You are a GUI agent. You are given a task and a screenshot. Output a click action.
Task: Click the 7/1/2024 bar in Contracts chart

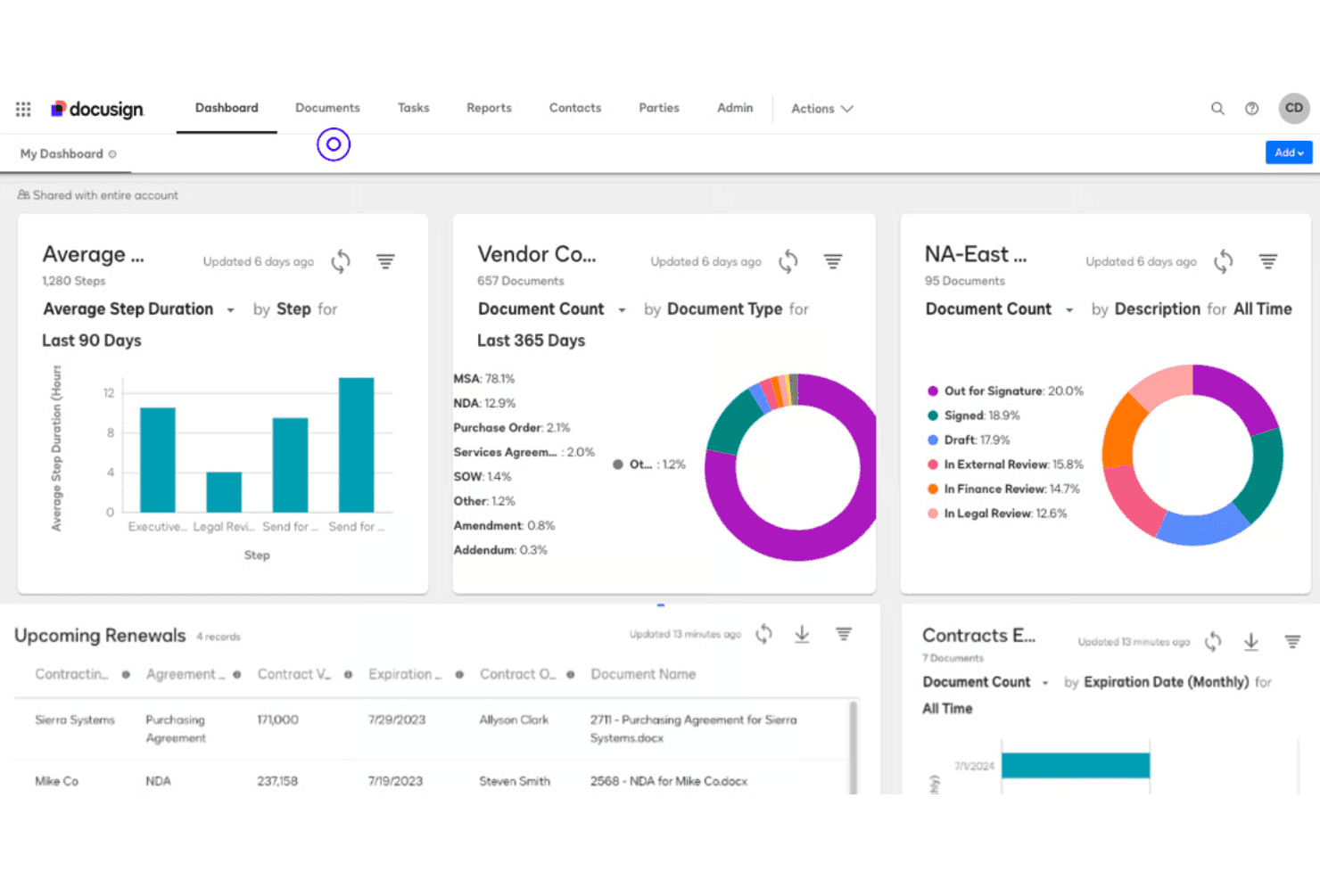[x=1076, y=765]
